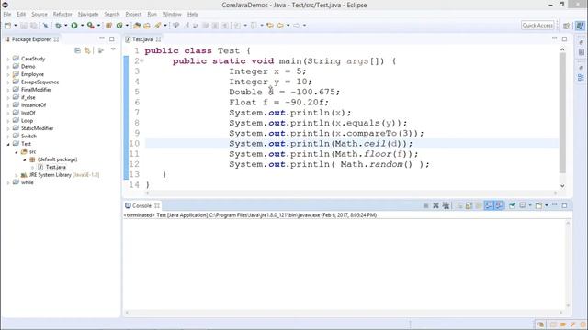Collapse the Test project
588x330 pixels.
[8, 144]
